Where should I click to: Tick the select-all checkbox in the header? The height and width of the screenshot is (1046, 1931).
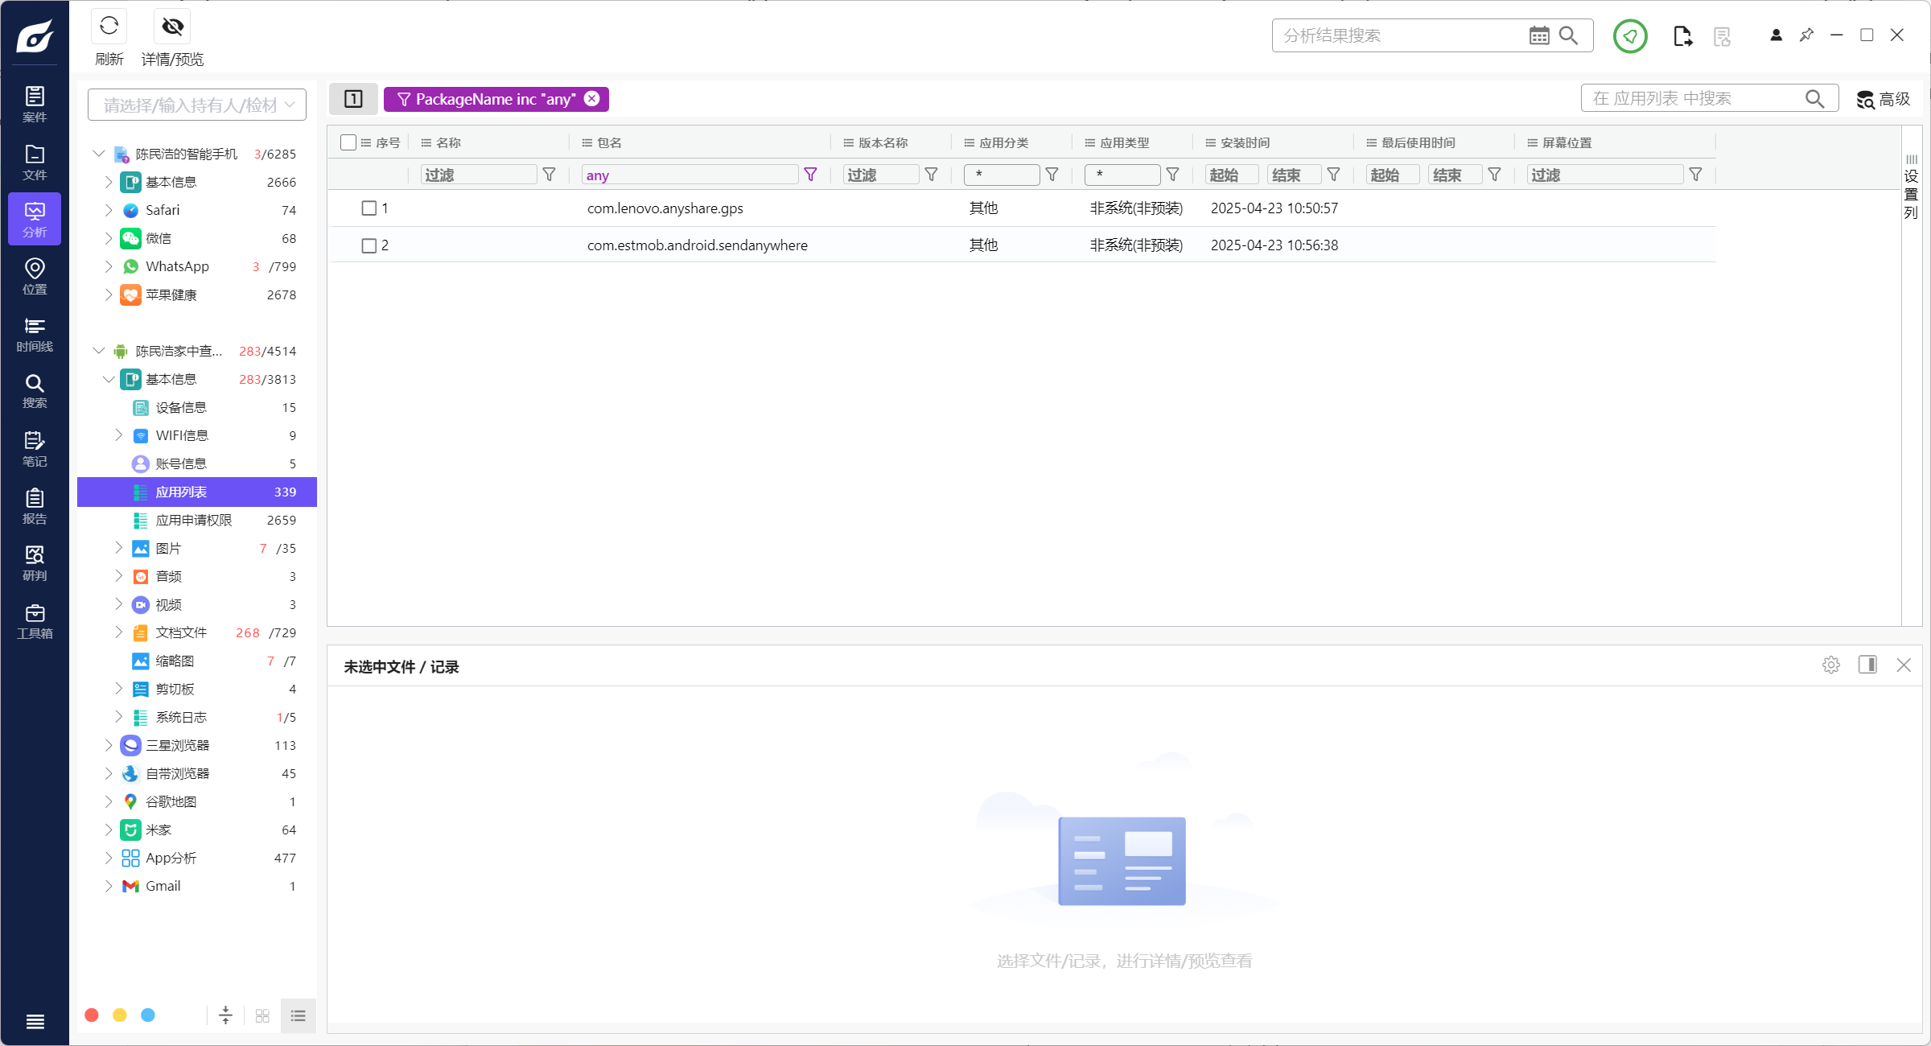click(x=348, y=142)
